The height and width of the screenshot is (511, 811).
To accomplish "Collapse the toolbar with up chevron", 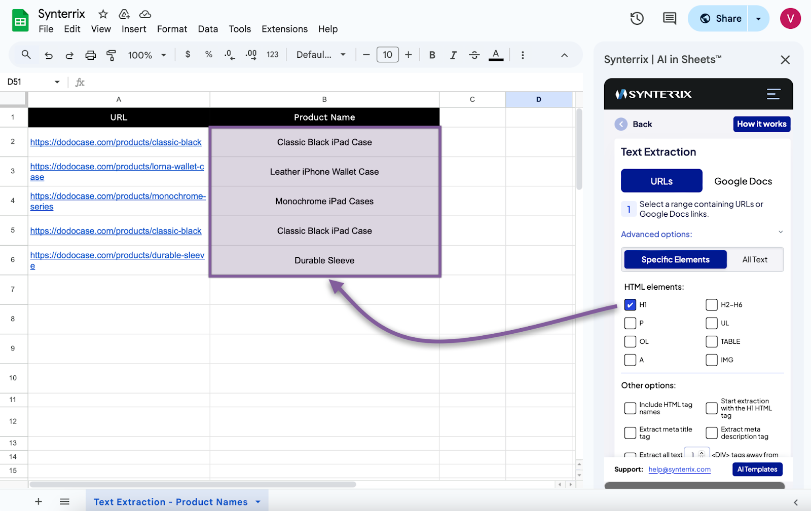I will 564,55.
